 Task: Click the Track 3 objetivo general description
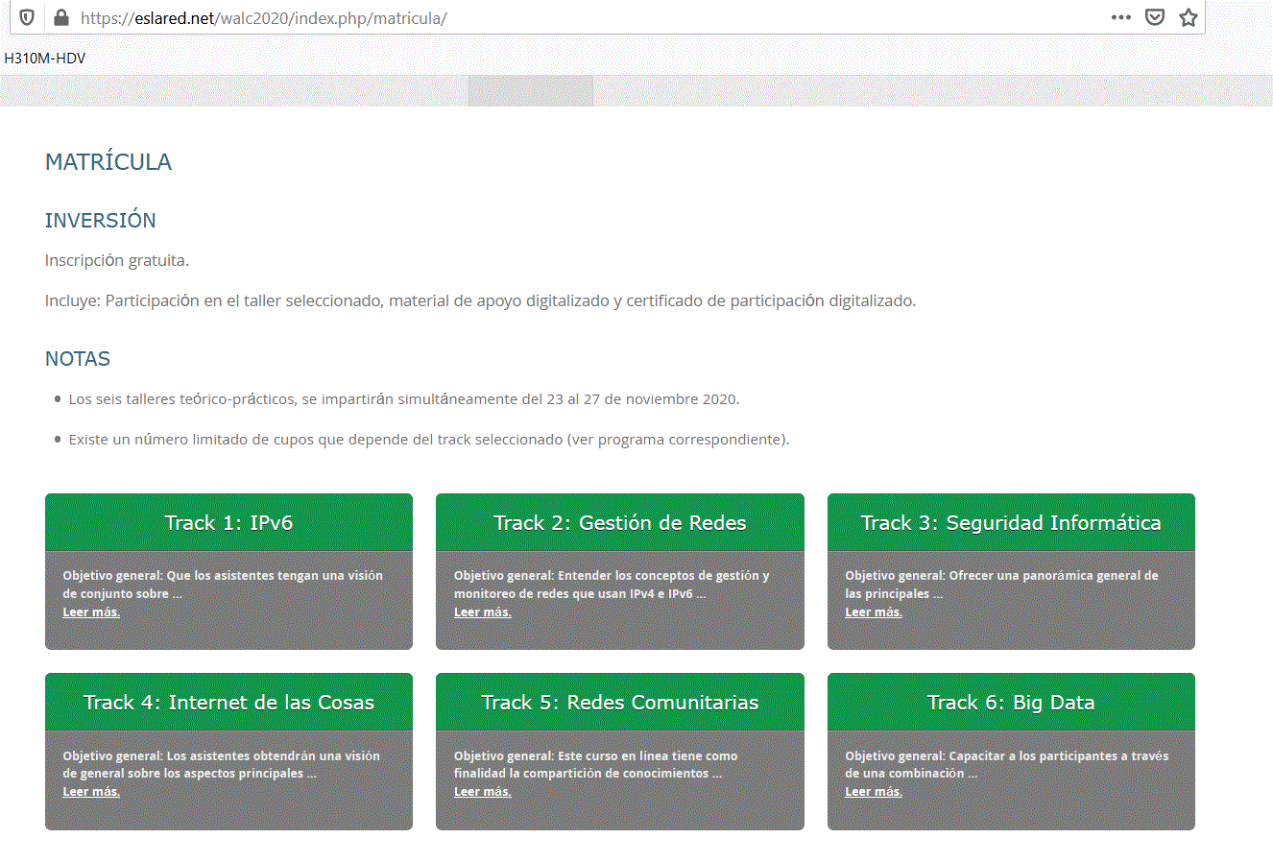[1001, 585]
